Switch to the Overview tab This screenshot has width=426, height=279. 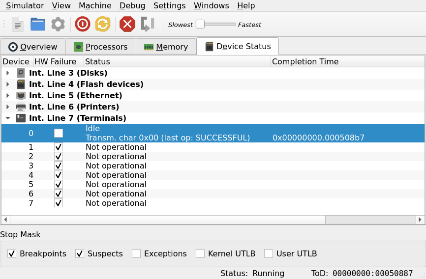[x=33, y=47]
